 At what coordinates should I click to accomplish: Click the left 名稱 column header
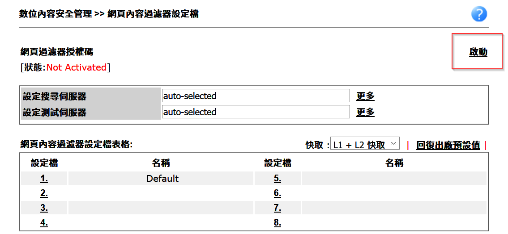click(x=161, y=163)
